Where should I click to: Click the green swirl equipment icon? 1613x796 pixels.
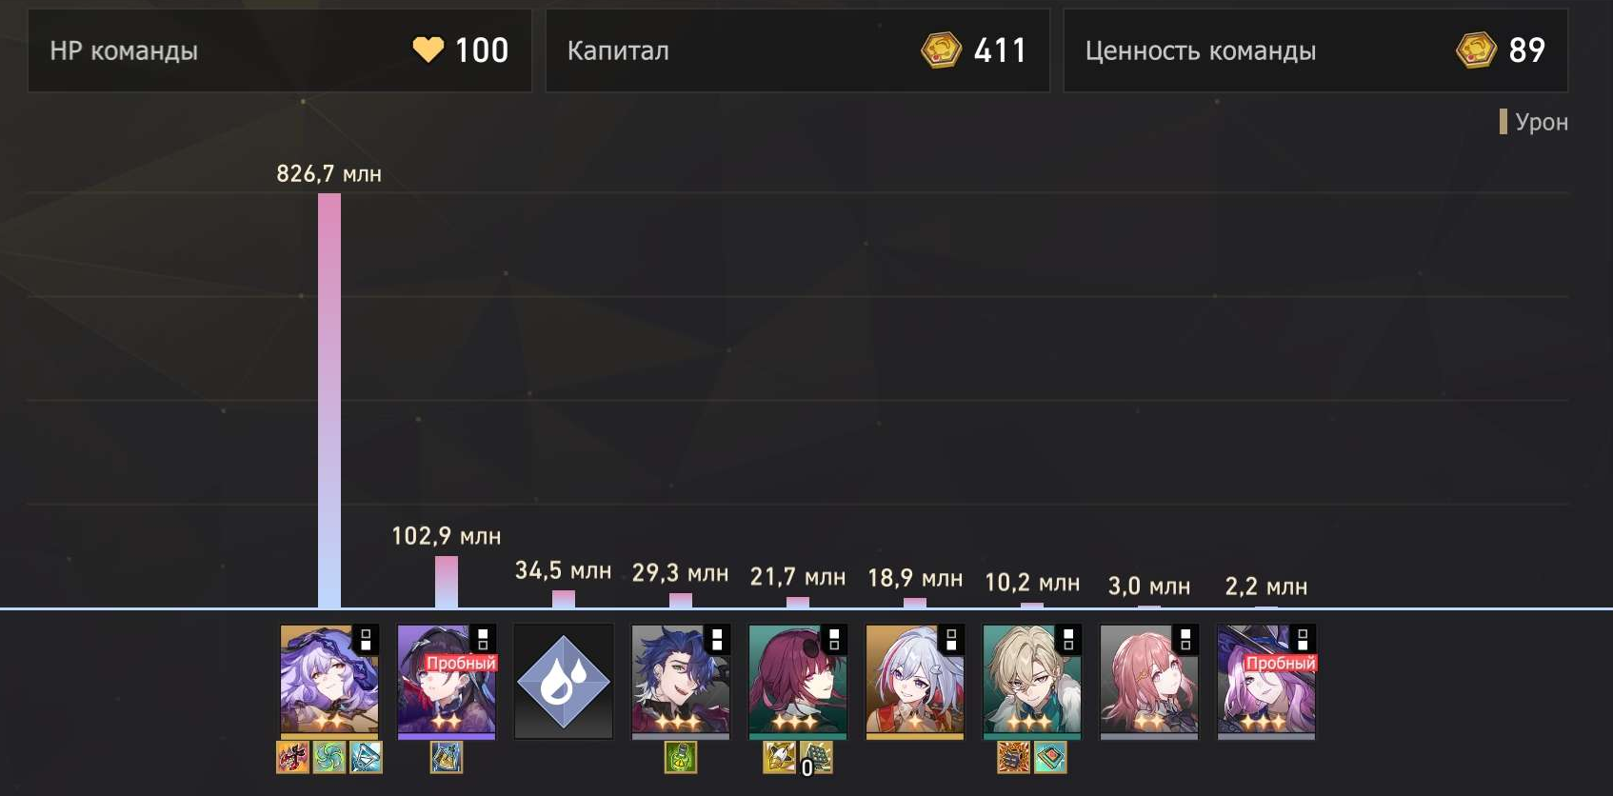tap(329, 758)
